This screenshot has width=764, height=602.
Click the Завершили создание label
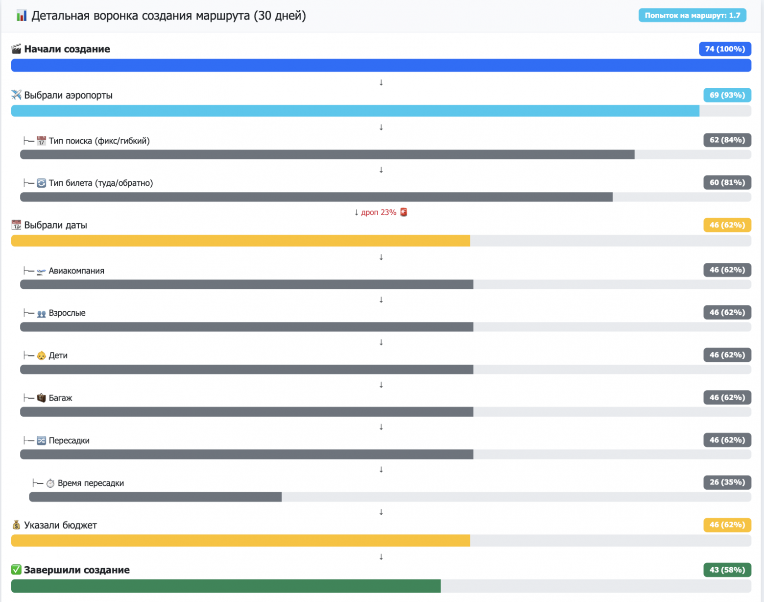[x=77, y=570]
